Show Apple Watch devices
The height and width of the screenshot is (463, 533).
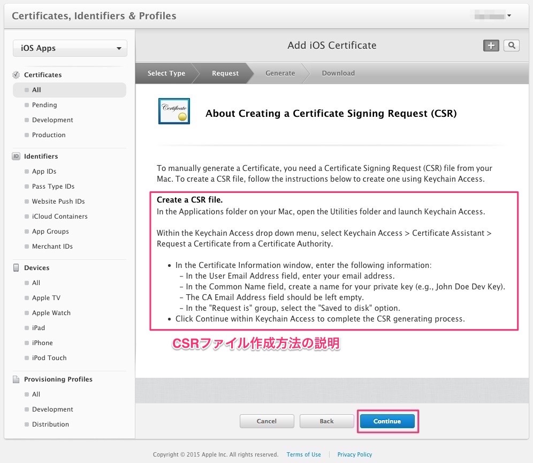pyautogui.click(x=51, y=312)
